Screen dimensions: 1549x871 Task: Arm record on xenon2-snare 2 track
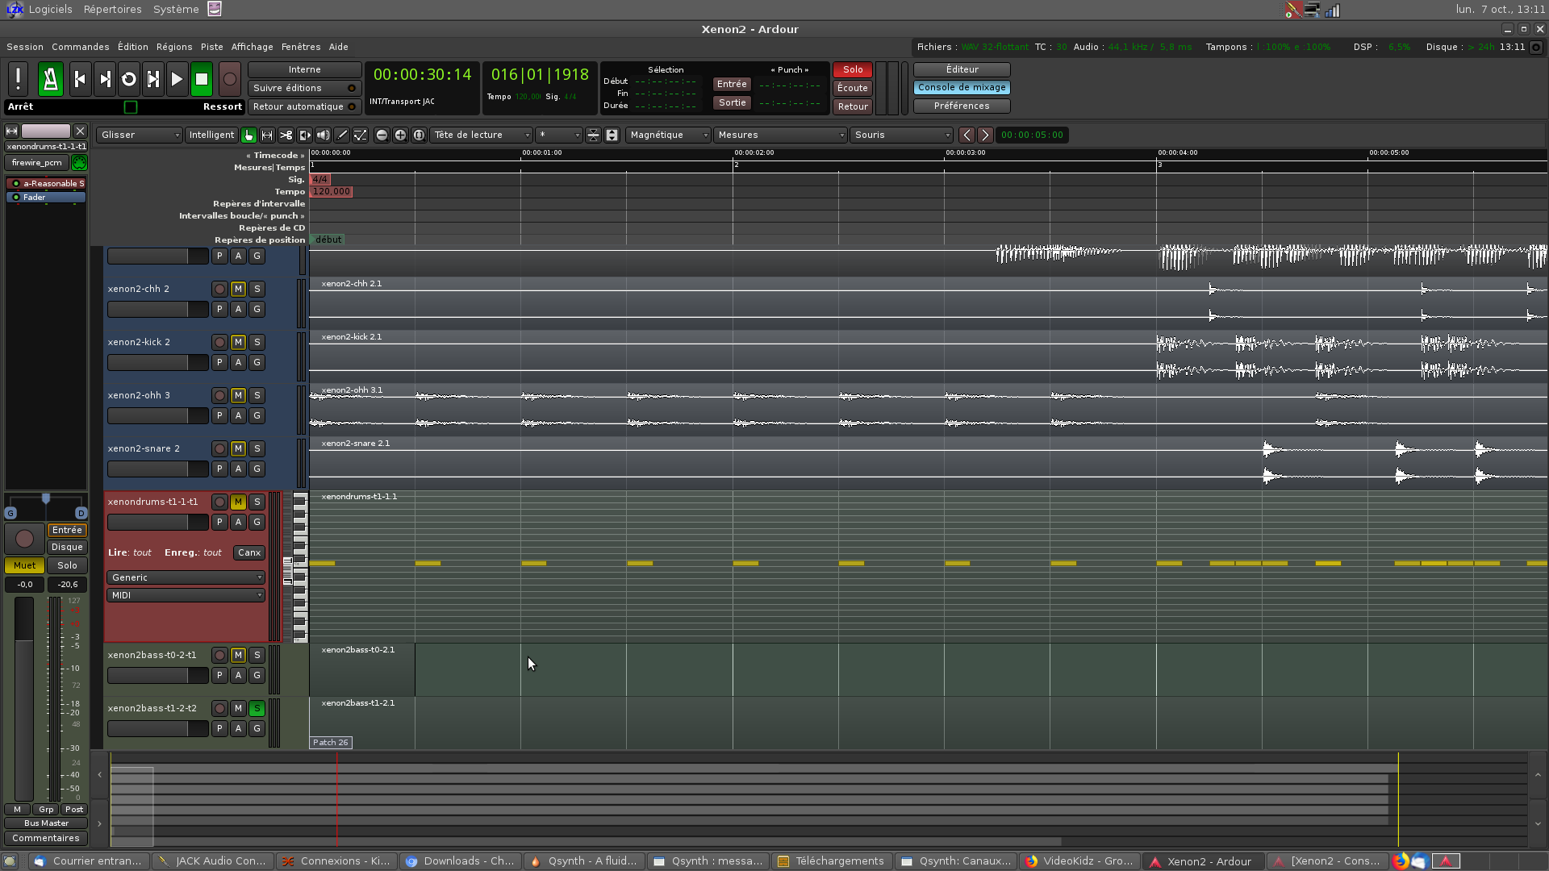tap(219, 448)
